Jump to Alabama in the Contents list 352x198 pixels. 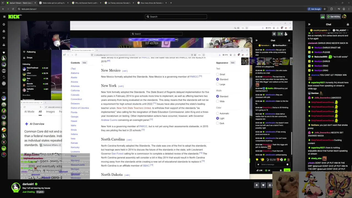click(x=75, y=73)
